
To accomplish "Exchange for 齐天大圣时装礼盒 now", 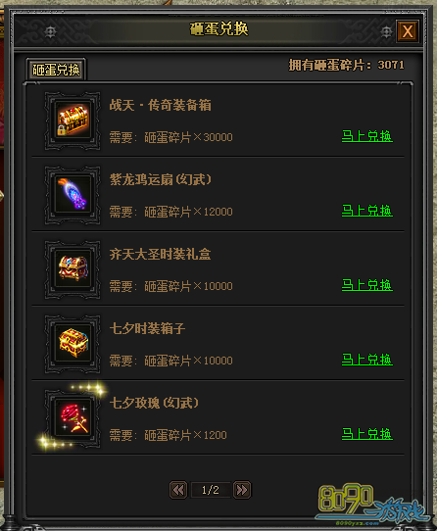I will pyautogui.click(x=367, y=285).
